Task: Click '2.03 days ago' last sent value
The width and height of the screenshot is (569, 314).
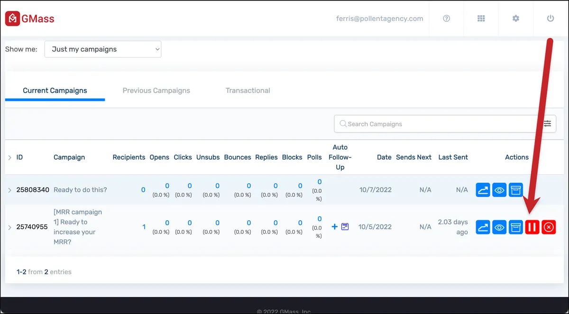Action: pyautogui.click(x=453, y=227)
